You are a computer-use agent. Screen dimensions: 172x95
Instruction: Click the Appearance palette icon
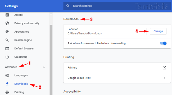(7, 32)
